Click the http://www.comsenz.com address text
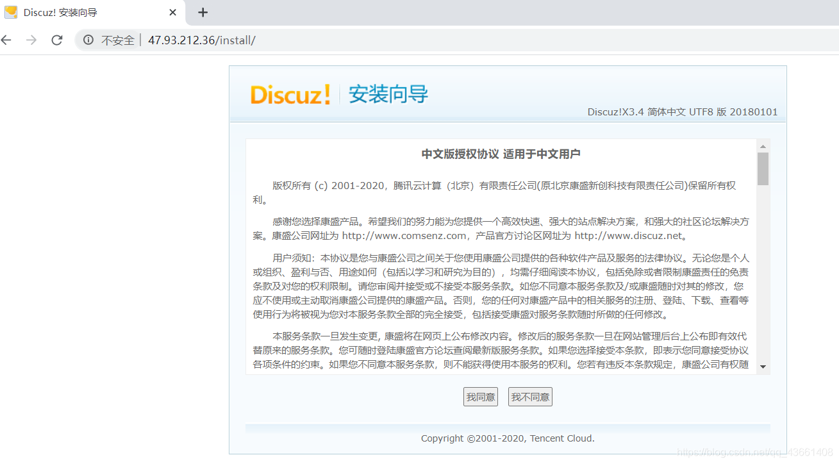This screenshot has height=464, width=839. click(x=404, y=235)
